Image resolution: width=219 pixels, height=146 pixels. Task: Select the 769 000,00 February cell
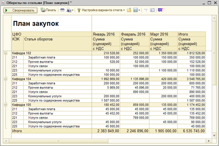[x=135, y=118]
